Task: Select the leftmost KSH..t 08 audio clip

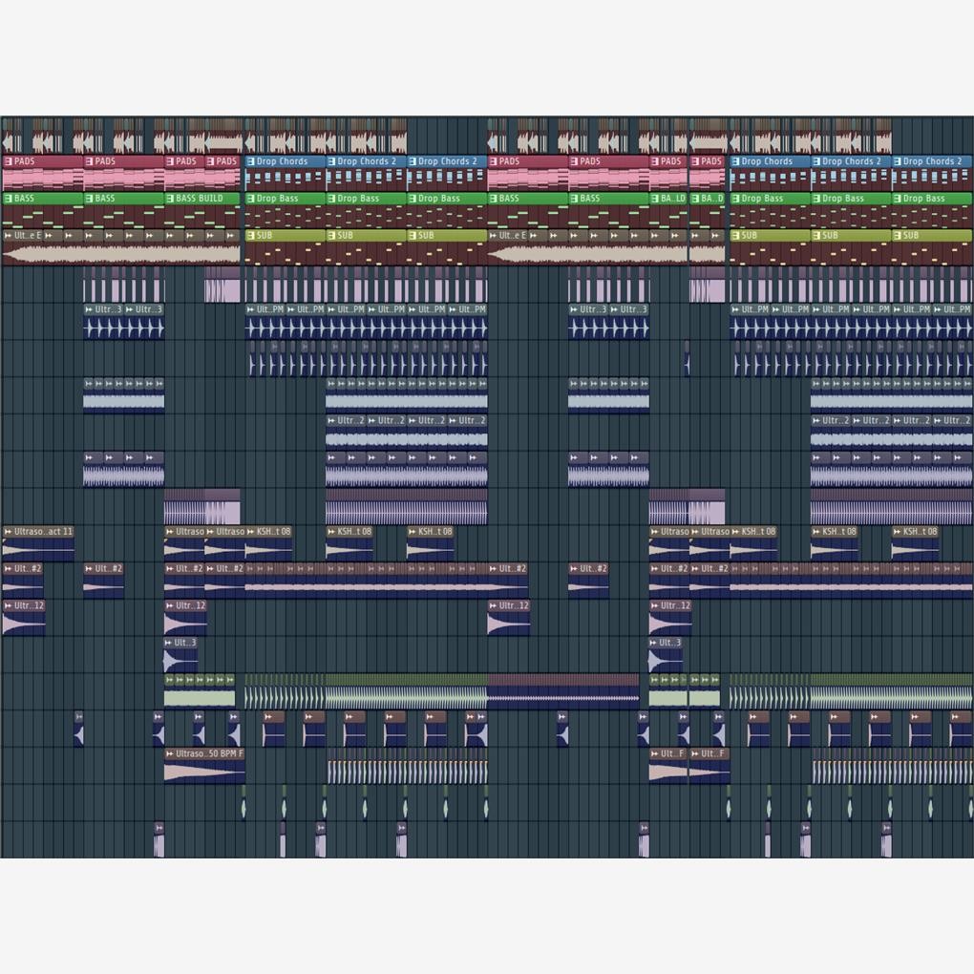Action: pos(268,544)
